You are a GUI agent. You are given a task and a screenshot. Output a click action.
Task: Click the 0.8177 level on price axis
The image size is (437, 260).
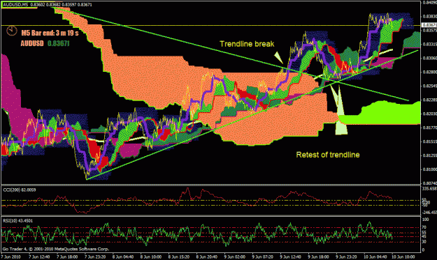429,128
